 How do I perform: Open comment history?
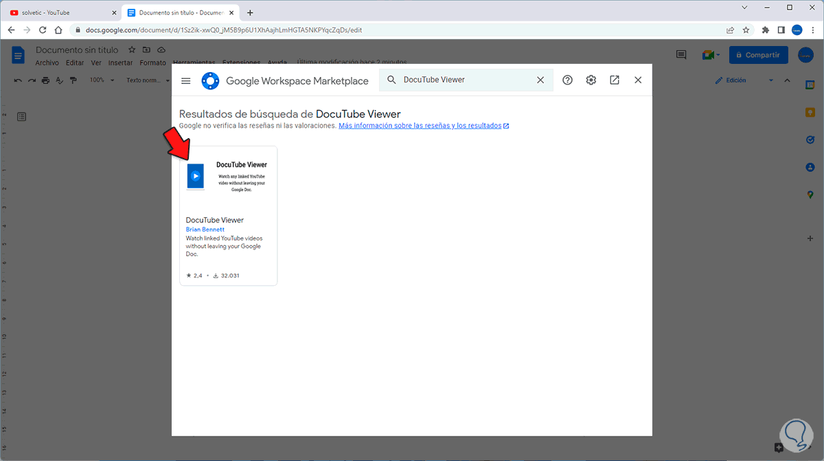tap(681, 55)
